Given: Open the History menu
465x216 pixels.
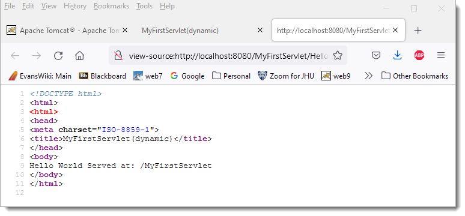Looking at the screenshot, I should [x=75, y=6].
